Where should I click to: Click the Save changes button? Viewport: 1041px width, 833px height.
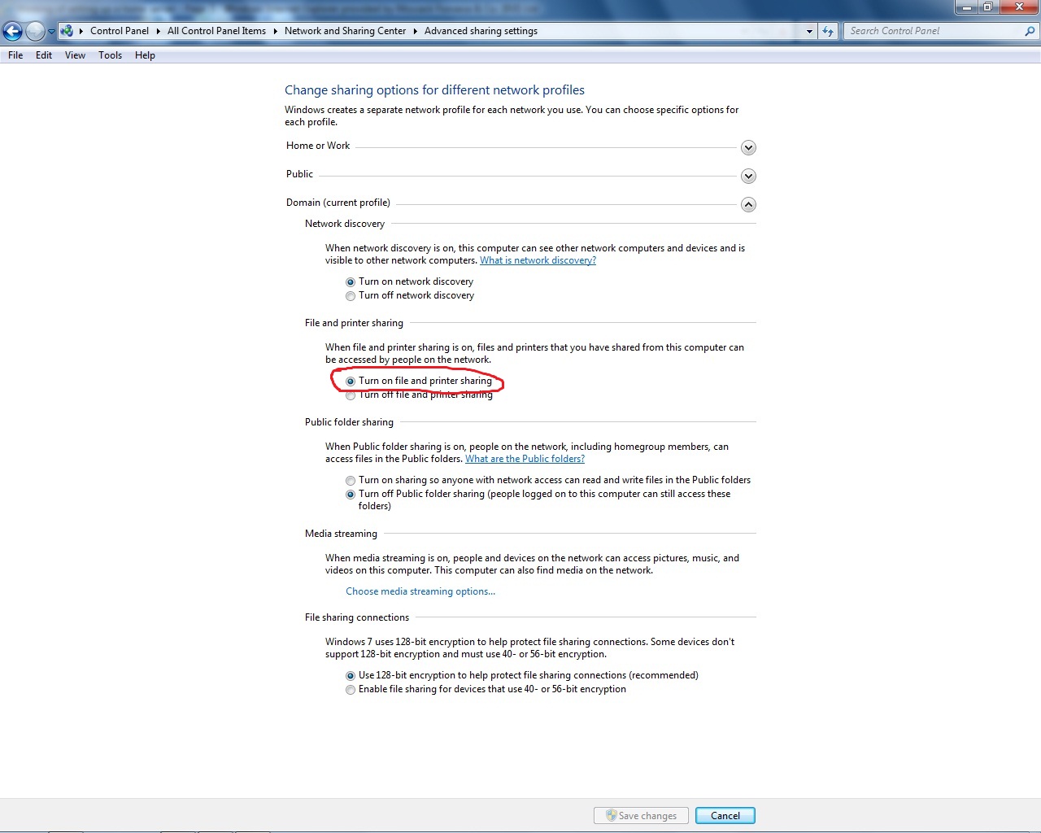641,815
